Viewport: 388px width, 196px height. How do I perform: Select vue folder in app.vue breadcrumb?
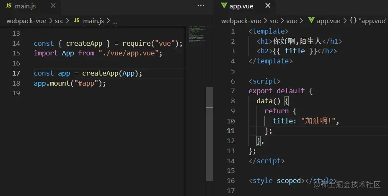point(292,21)
